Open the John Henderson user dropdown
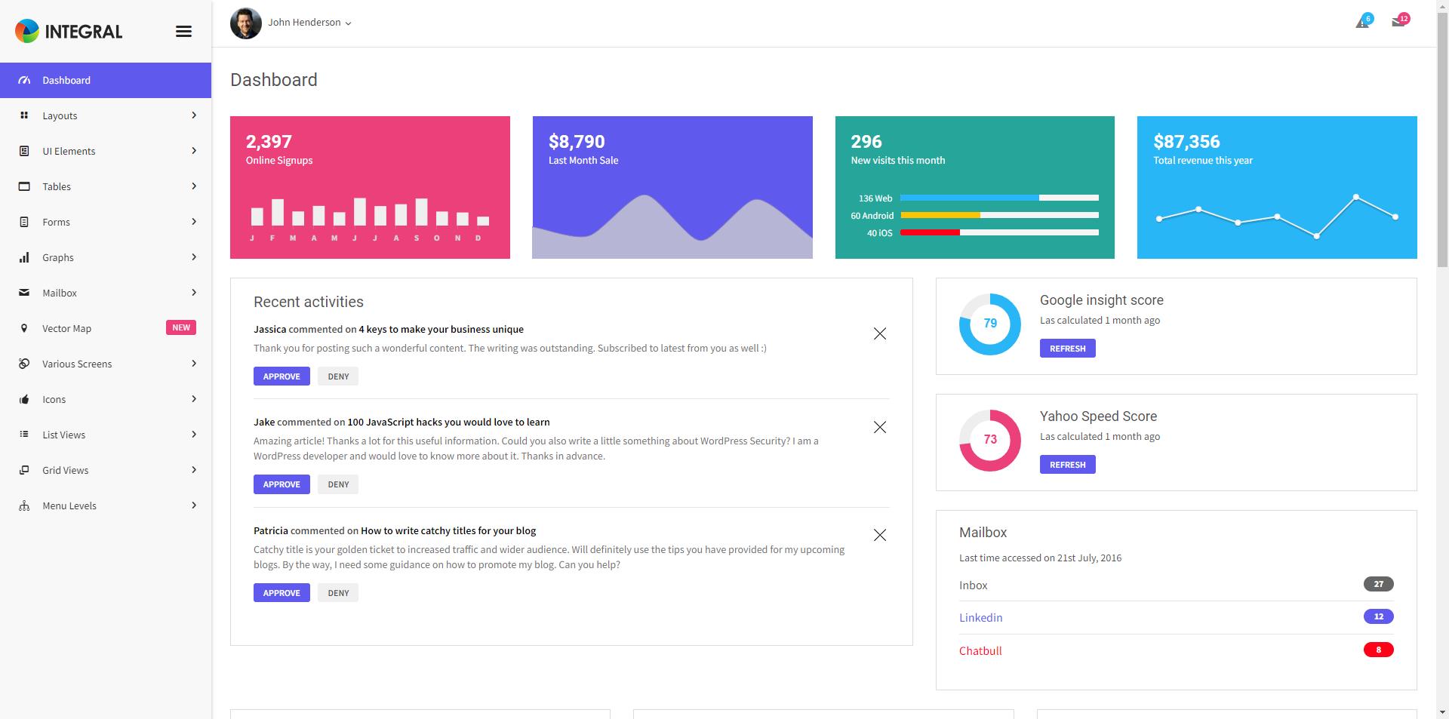This screenshot has width=1449, height=719. pos(309,23)
